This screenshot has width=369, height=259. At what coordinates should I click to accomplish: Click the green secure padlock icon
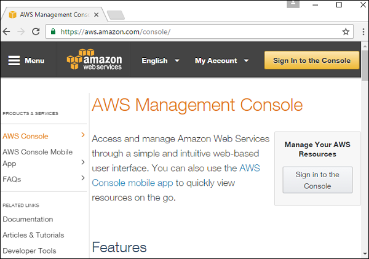pyautogui.click(x=54, y=31)
